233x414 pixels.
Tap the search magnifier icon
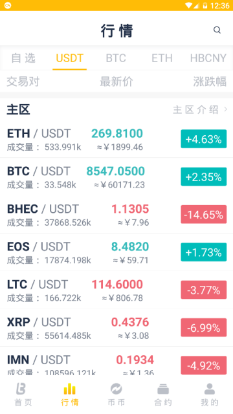(217, 30)
